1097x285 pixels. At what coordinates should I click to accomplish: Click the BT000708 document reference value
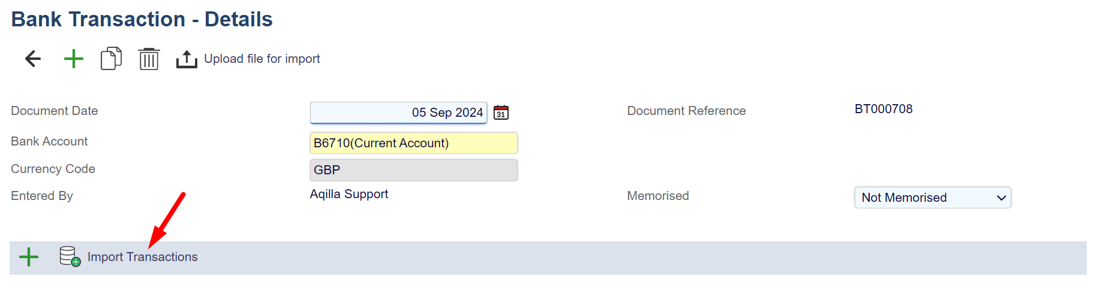[883, 109]
